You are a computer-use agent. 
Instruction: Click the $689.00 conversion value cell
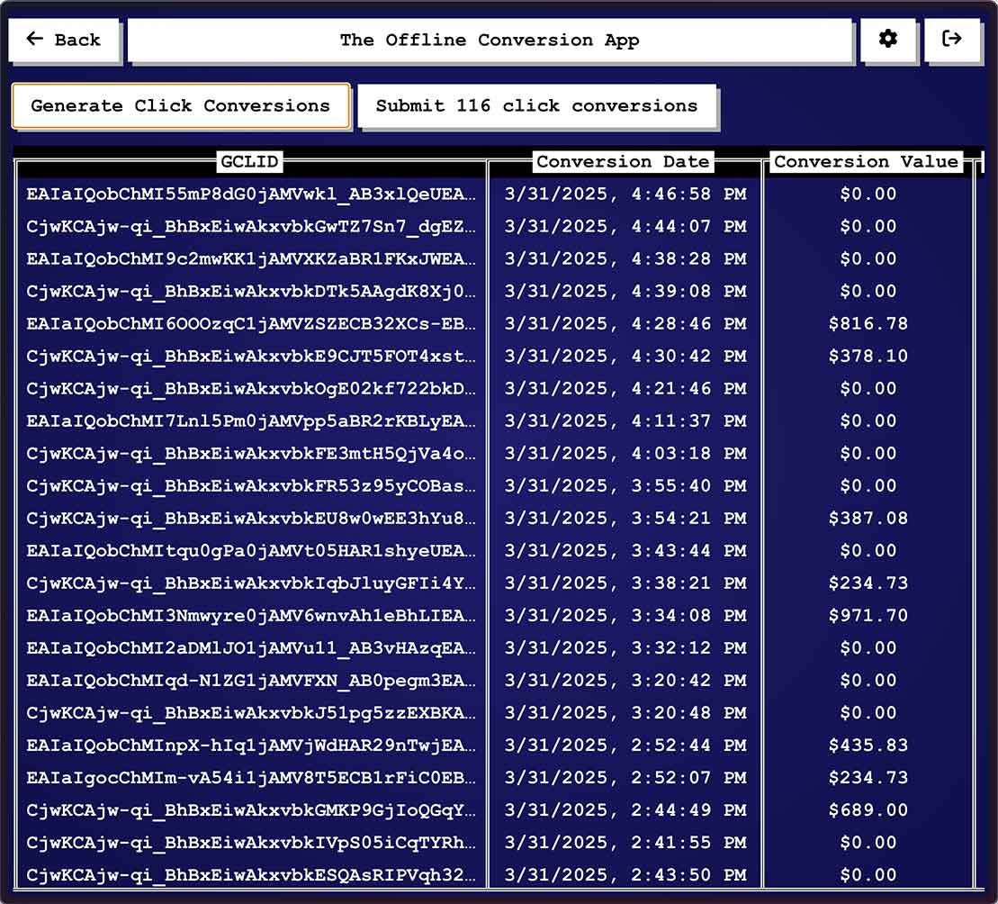pos(868,810)
